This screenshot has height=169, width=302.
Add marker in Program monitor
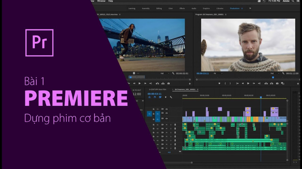click(x=219, y=83)
